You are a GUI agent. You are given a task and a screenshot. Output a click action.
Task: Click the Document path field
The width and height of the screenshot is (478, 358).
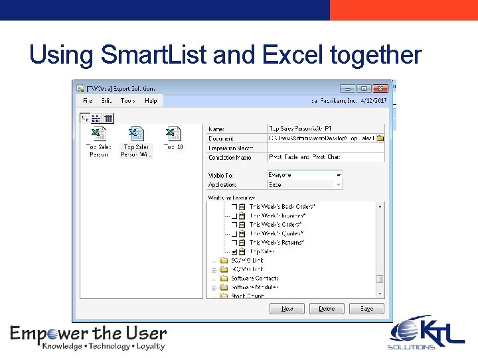click(x=321, y=138)
